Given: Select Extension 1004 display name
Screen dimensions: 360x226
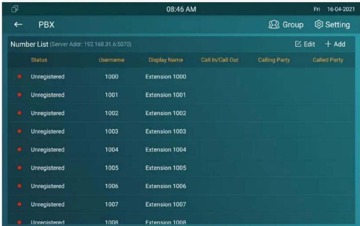Looking at the screenshot, I should point(166,150).
